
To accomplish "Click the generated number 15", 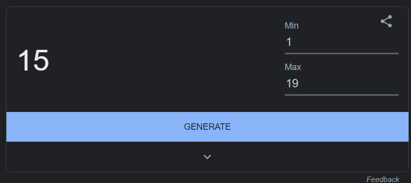I will [33, 60].
